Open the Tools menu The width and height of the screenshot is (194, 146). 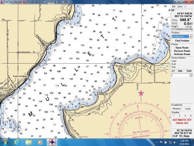179,6
